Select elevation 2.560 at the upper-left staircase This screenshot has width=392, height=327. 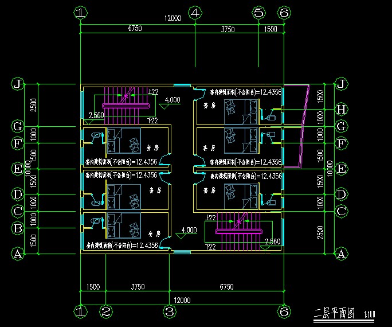[96, 115]
